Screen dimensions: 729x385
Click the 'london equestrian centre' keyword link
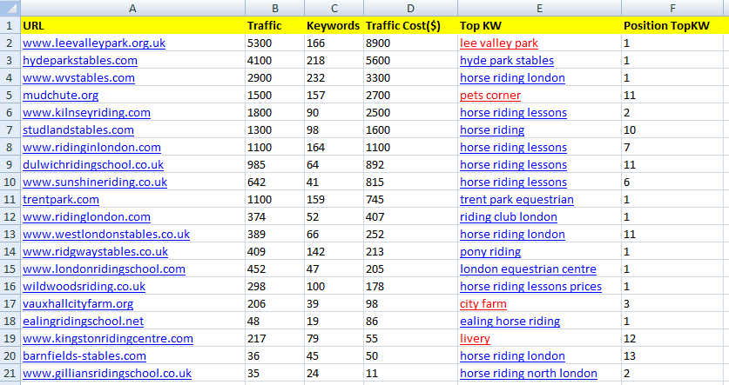coord(528,269)
